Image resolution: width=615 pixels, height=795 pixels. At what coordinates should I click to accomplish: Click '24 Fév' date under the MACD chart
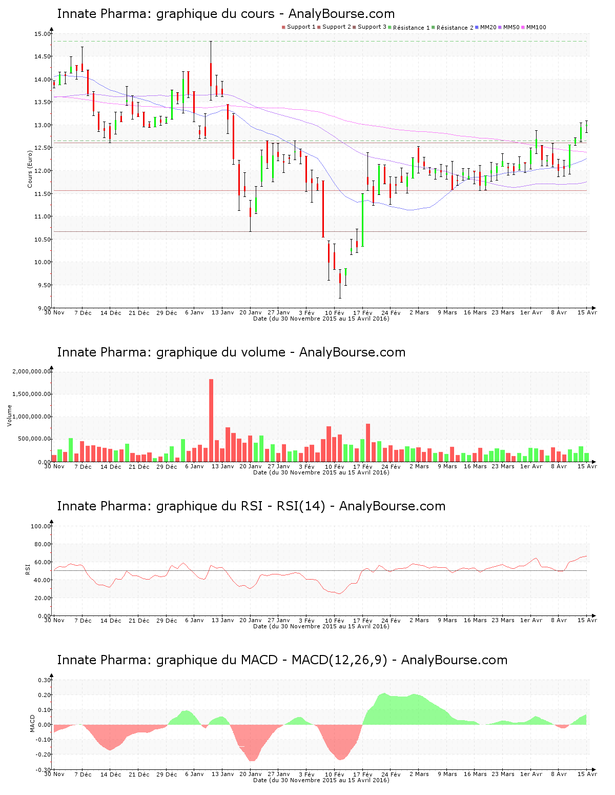point(391,774)
